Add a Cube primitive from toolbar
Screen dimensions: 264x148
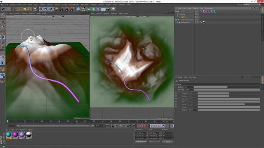pos(78,9)
